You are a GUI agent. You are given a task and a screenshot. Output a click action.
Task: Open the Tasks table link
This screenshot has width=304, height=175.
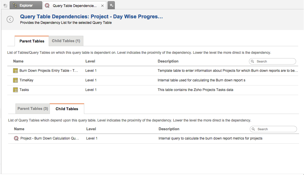pos(24,90)
